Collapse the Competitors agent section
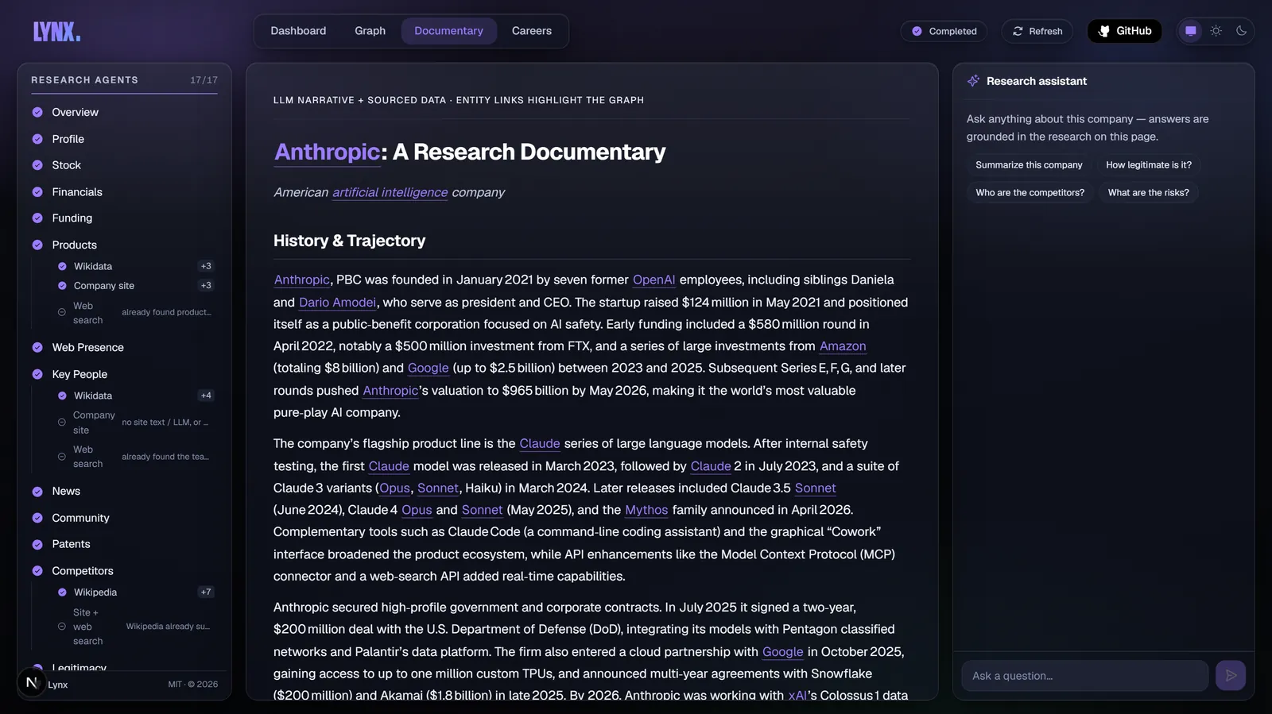 pyautogui.click(x=124, y=570)
